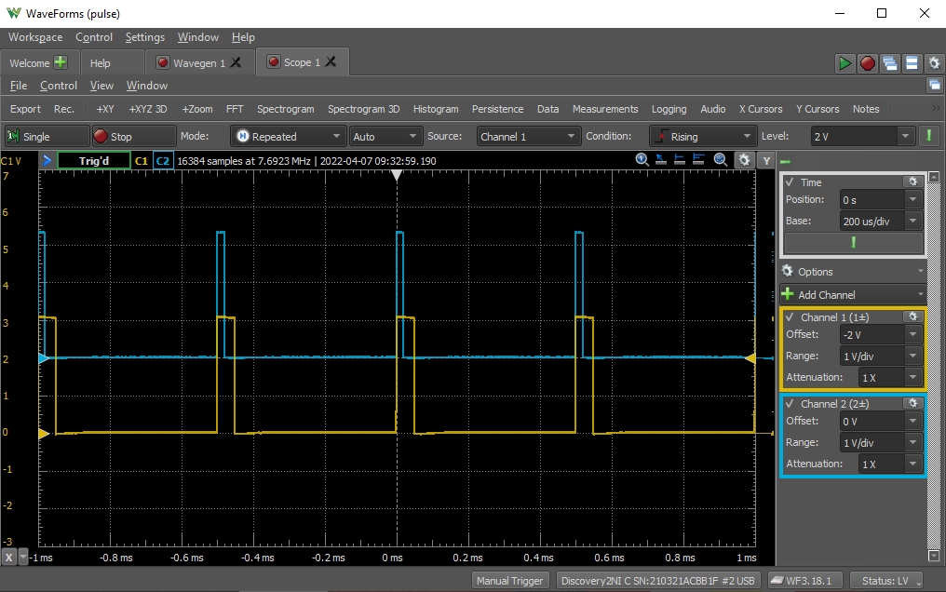946x592 pixels.
Task: Click the red Stop All icon beside green play
Action: point(868,63)
